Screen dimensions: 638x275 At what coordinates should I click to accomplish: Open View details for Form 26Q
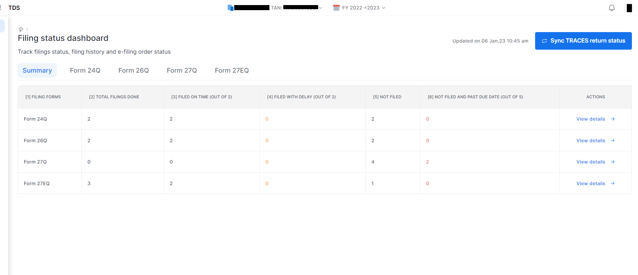591,141
